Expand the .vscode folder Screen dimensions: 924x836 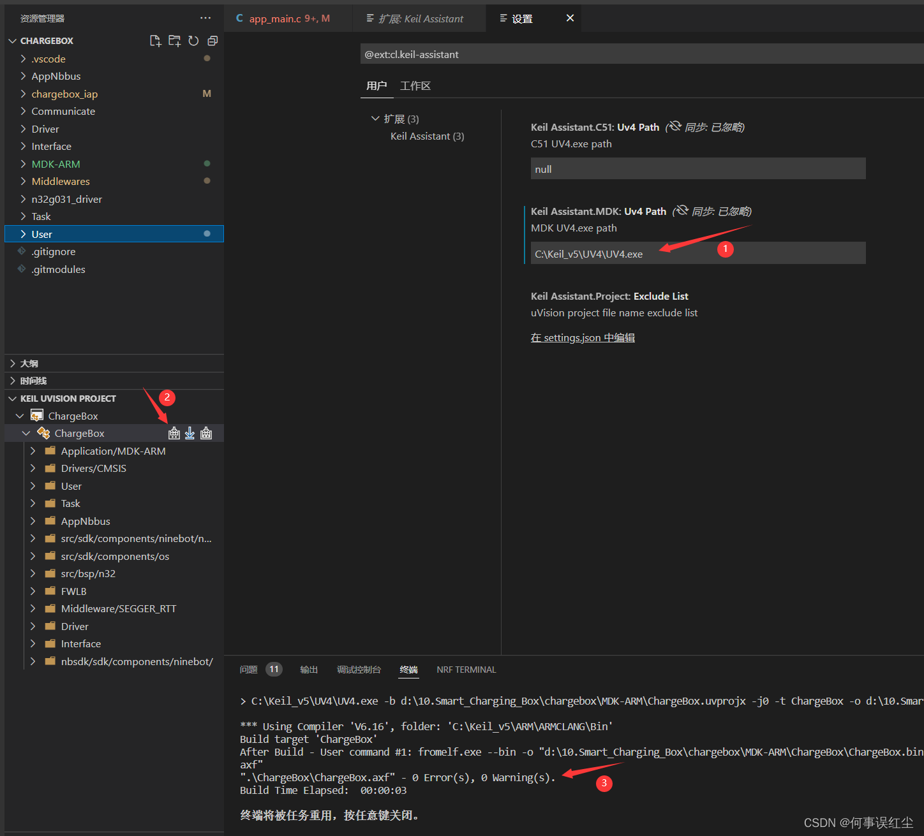tap(23, 59)
